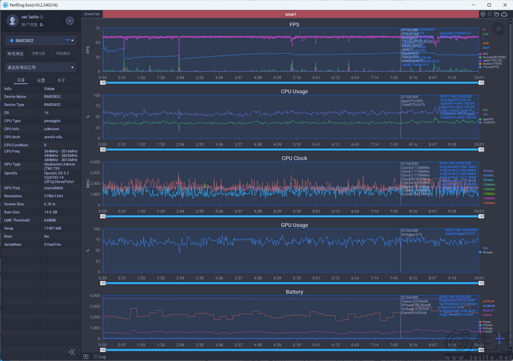Click the FPS chart title

click(294, 25)
